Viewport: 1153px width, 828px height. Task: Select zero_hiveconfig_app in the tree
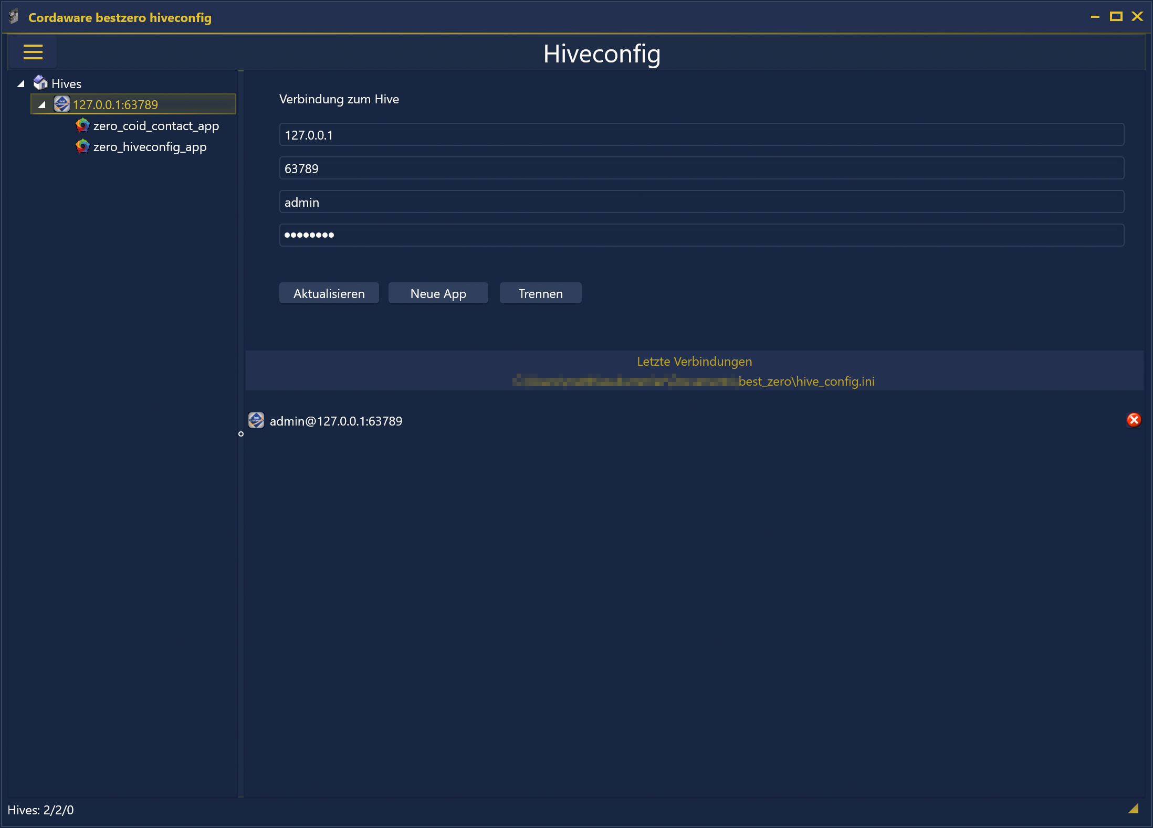point(150,147)
